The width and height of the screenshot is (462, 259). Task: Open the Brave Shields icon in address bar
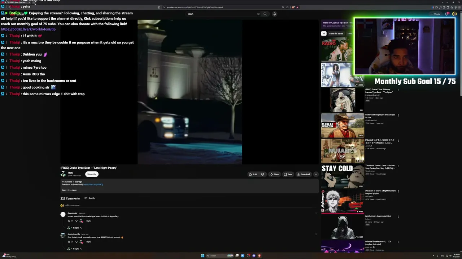[293, 7]
